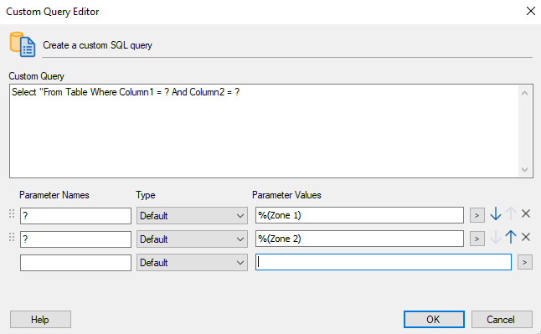541x334 pixels.
Task: Click the custom SQL query database icon
Action: [x=23, y=44]
